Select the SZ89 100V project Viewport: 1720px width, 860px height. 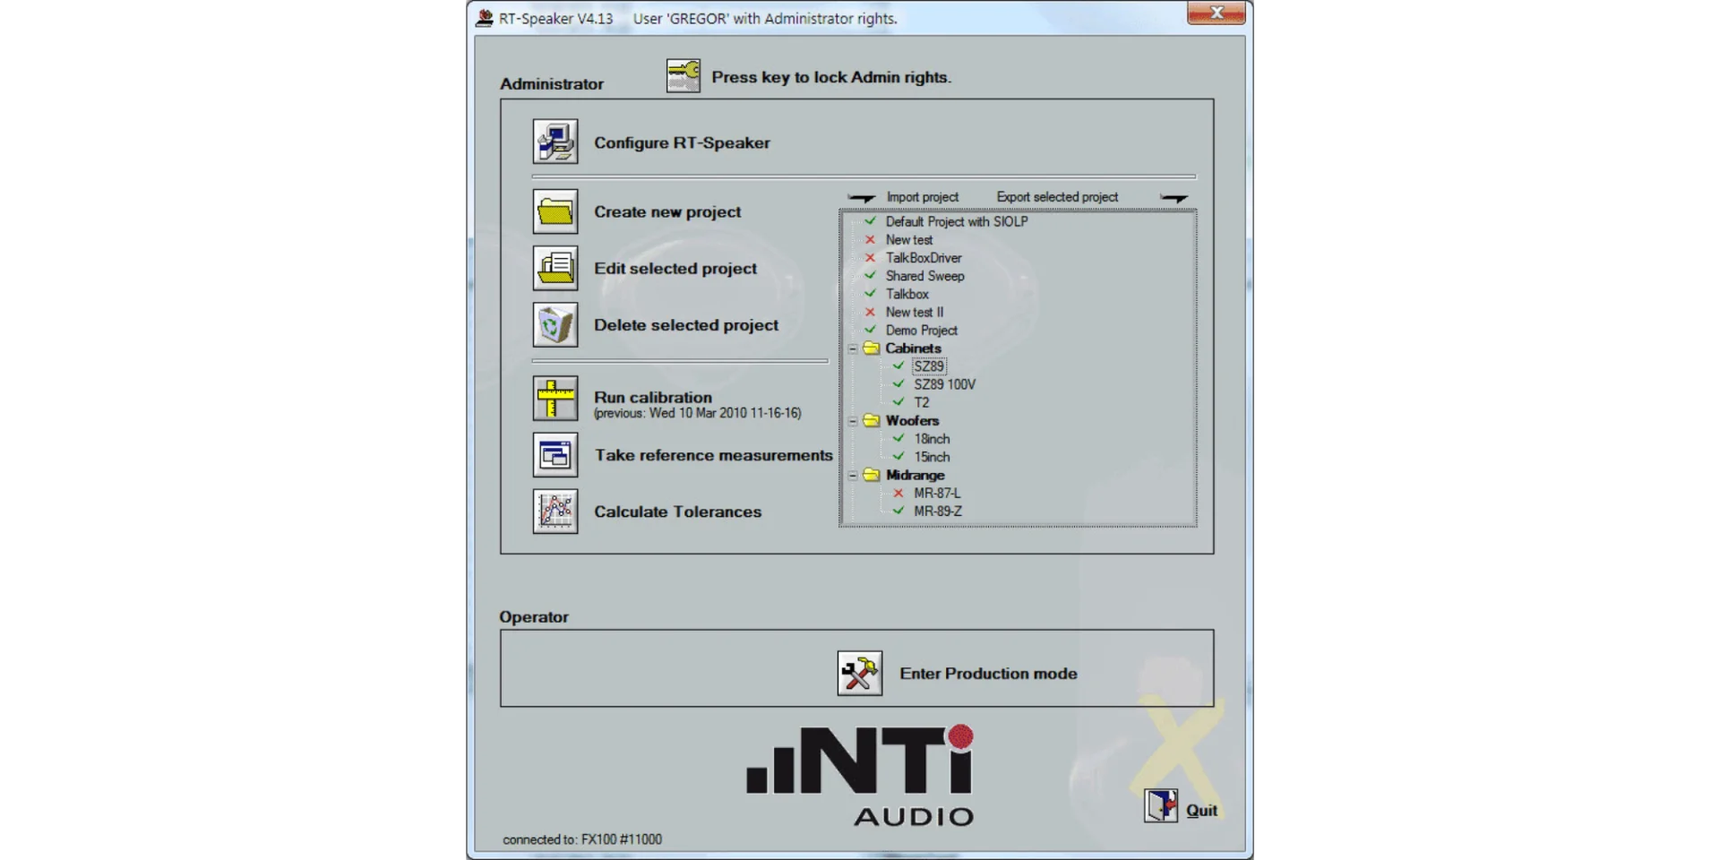pyautogui.click(x=944, y=384)
